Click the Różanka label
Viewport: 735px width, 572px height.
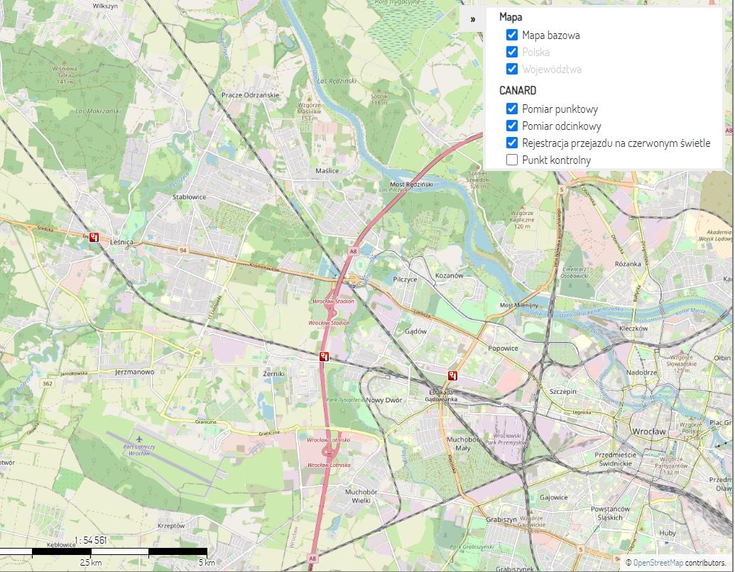tap(628, 264)
